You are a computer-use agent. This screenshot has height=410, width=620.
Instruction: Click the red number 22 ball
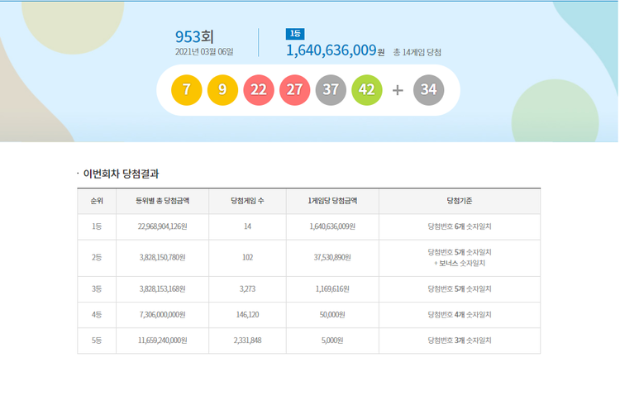(259, 90)
